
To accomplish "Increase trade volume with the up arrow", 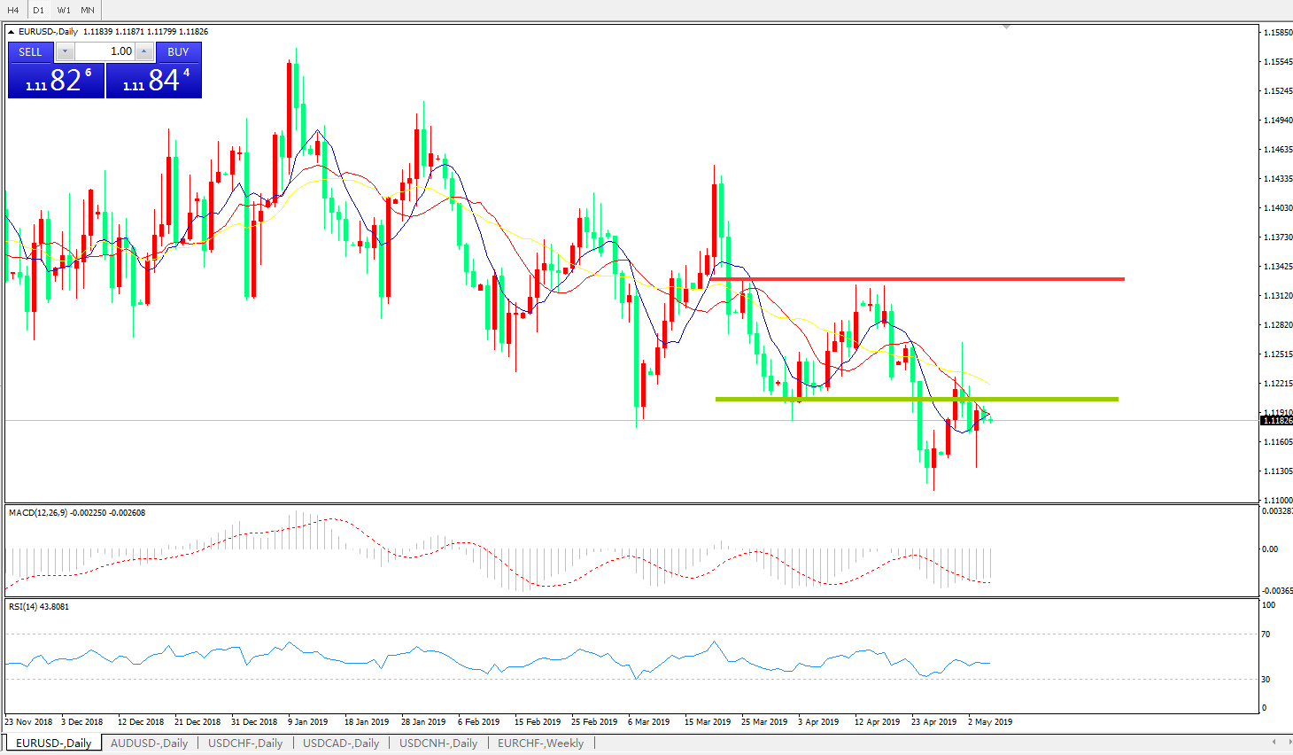I will [143, 52].
